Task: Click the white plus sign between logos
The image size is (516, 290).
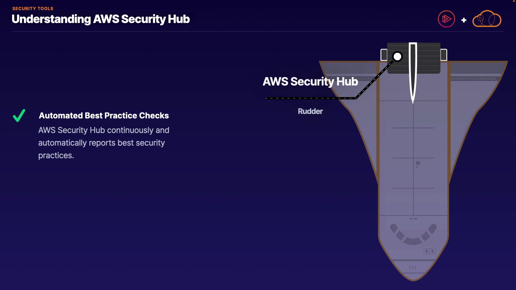Action: click(464, 20)
